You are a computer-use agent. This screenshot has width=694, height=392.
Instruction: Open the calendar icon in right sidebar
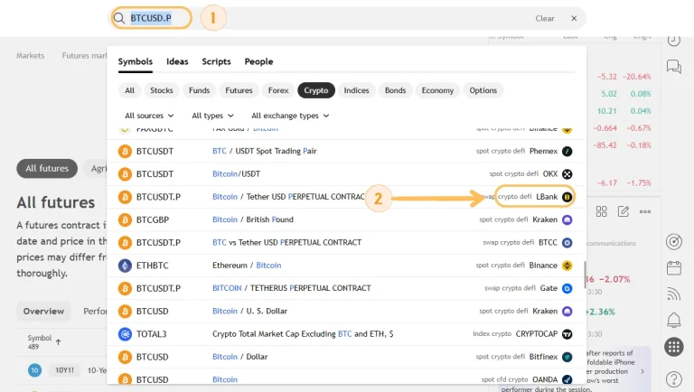pyautogui.click(x=673, y=267)
